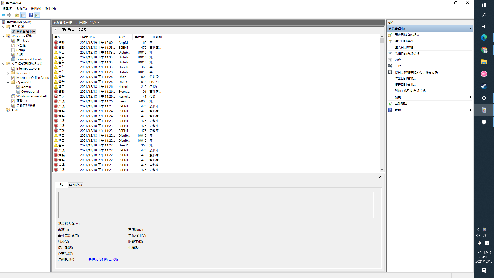Launch Google Chrome from taskbar
This screenshot has height=278, width=494.
pos(484,50)
